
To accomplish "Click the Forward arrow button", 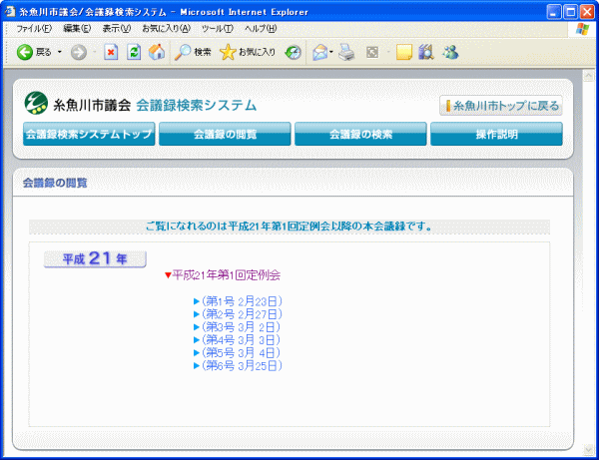I will coord(79,52).
